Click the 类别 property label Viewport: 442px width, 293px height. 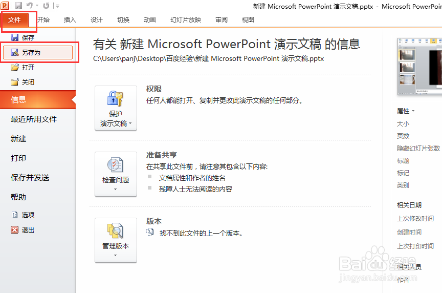click(x=403, y=185)
